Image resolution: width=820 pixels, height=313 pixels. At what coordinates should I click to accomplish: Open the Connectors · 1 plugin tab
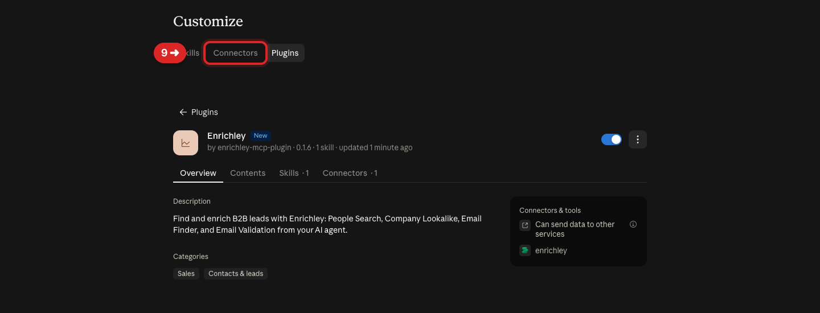(x=350, y=173)
